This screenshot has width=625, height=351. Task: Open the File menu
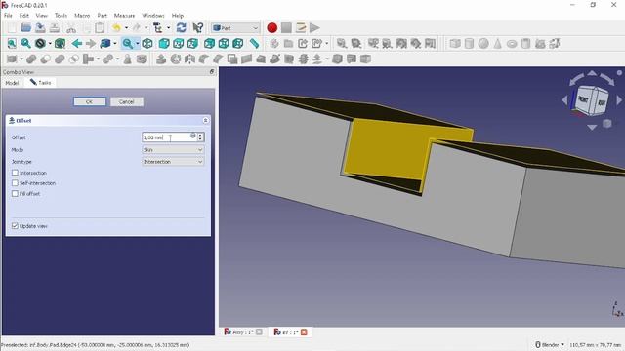tap(8, 16)
